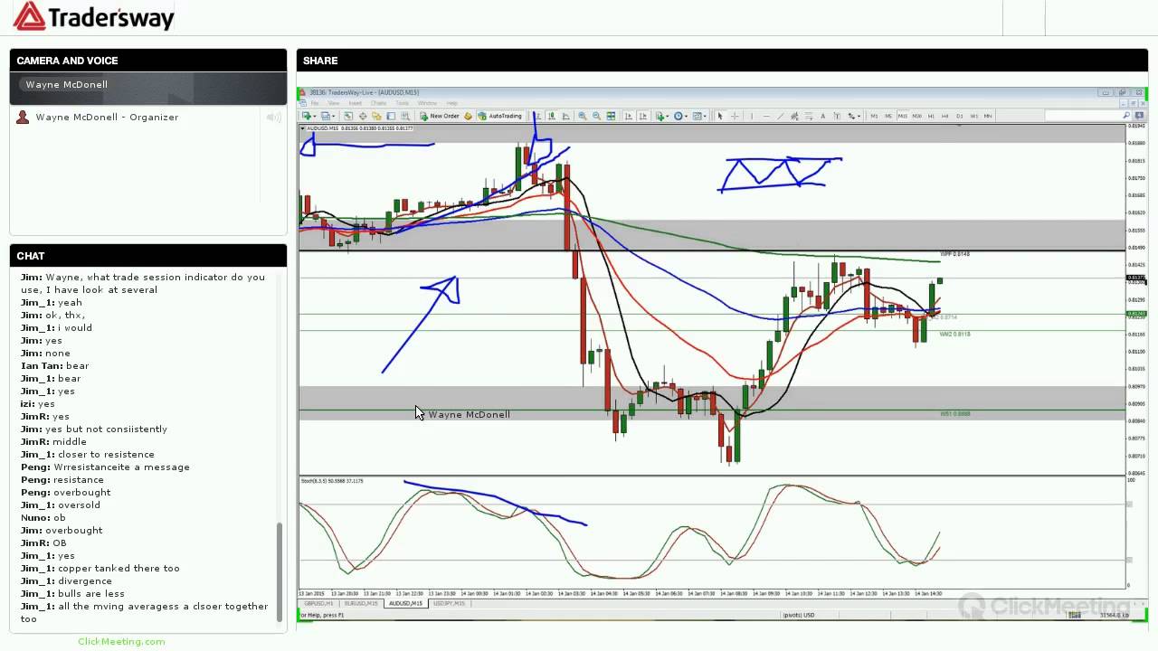The height and width of the screenshot is (651, 1158).
Task: Switch the chart to D1 timeframe
Action: (x=959, y=116)
